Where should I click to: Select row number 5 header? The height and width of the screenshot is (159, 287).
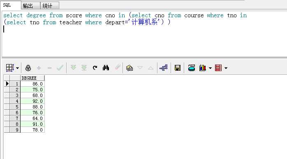click(15, 107)
